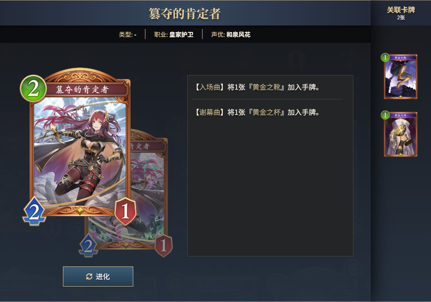The height and width of the screenshot is (302, 431).
Task: Click the 黄金之靴 link in 入场曲 text
Action: pyautogui.click(x=266, y=87)
